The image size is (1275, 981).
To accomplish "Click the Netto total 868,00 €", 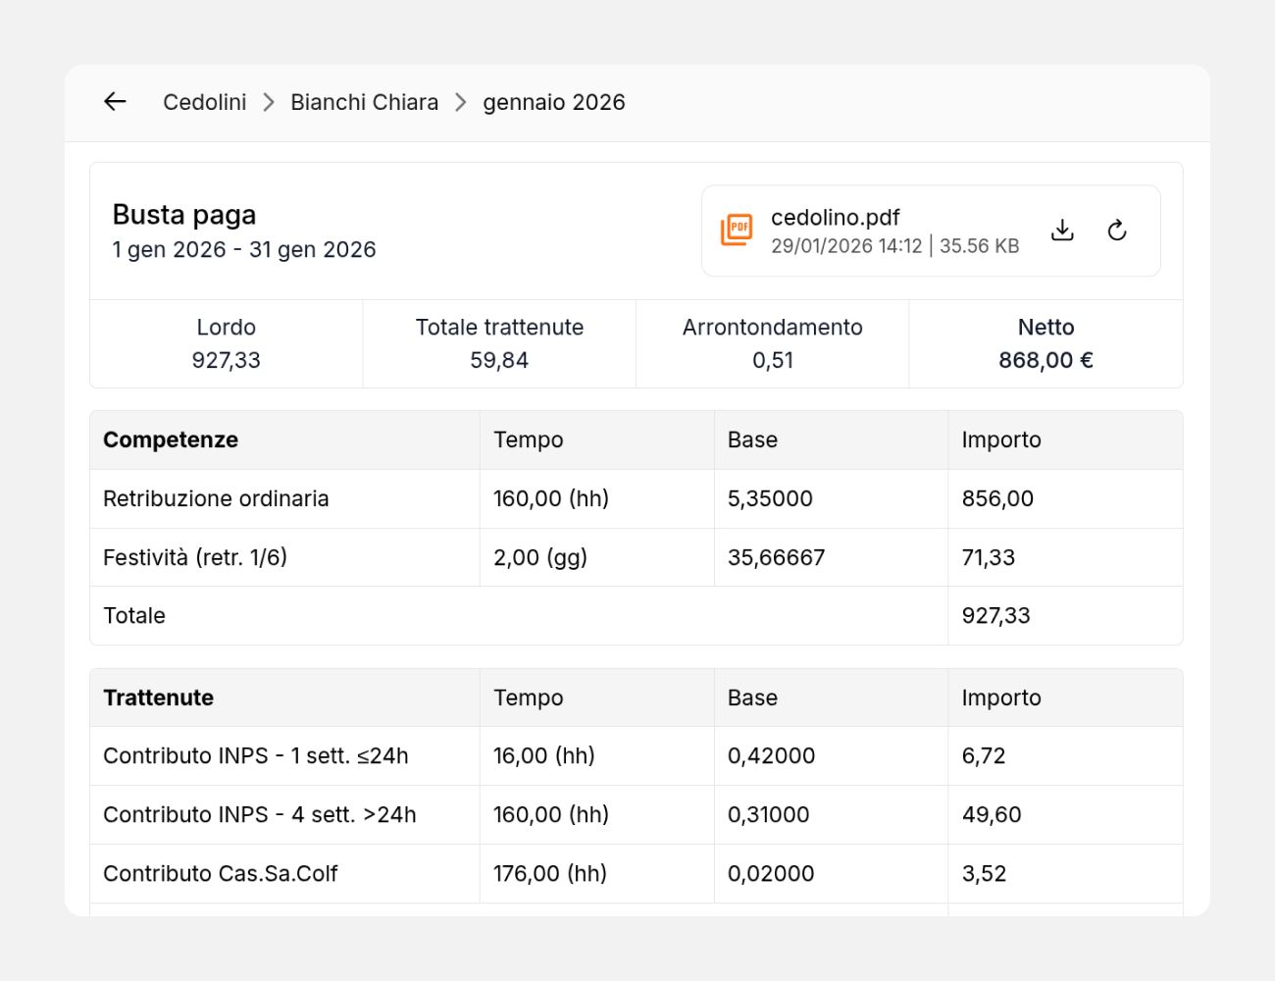I will click(x=1045, y=360).
